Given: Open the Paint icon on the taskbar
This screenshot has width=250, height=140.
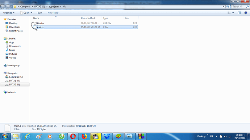Looking at the screenshot, I should pyautogui.click(x=39, y=136).
